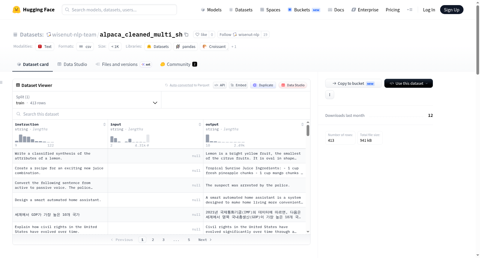Click the instruction lengths histogram
Screen dimensions: 480x258
pyautogui.click(x=34, y=138)
